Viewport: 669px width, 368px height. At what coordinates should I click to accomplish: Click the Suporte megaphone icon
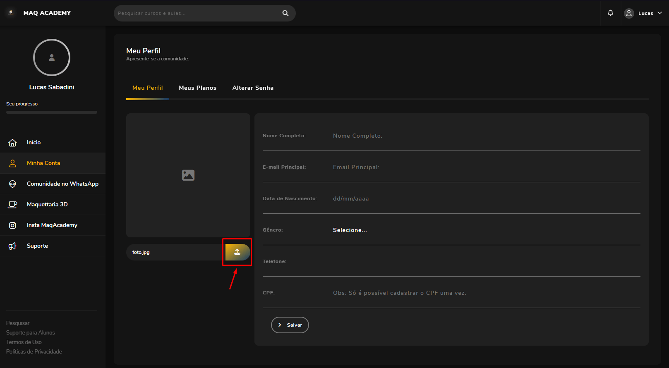(12, 246)
